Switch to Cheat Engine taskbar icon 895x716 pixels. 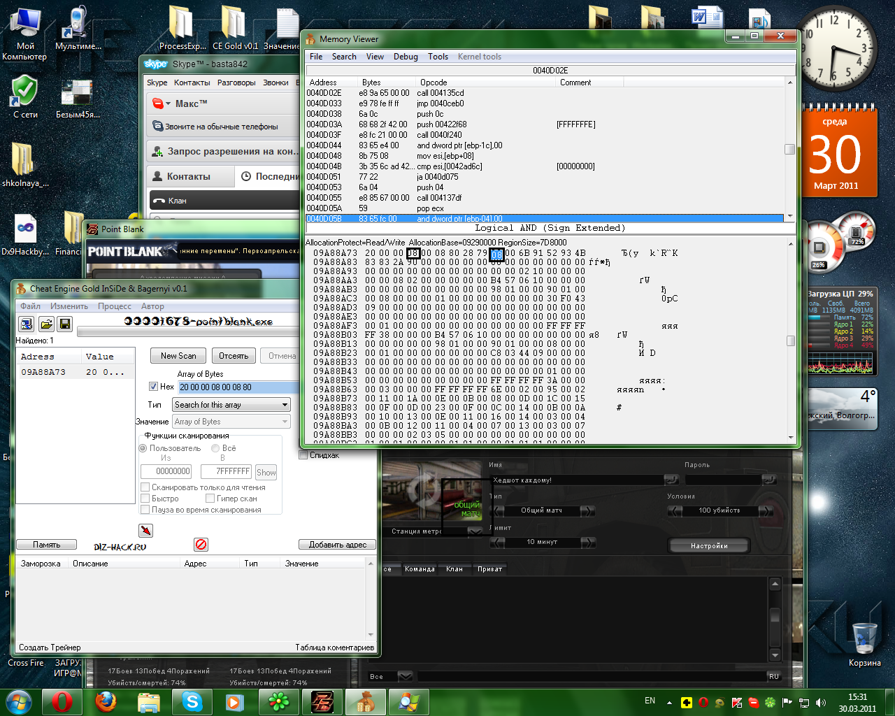[366, 701]
